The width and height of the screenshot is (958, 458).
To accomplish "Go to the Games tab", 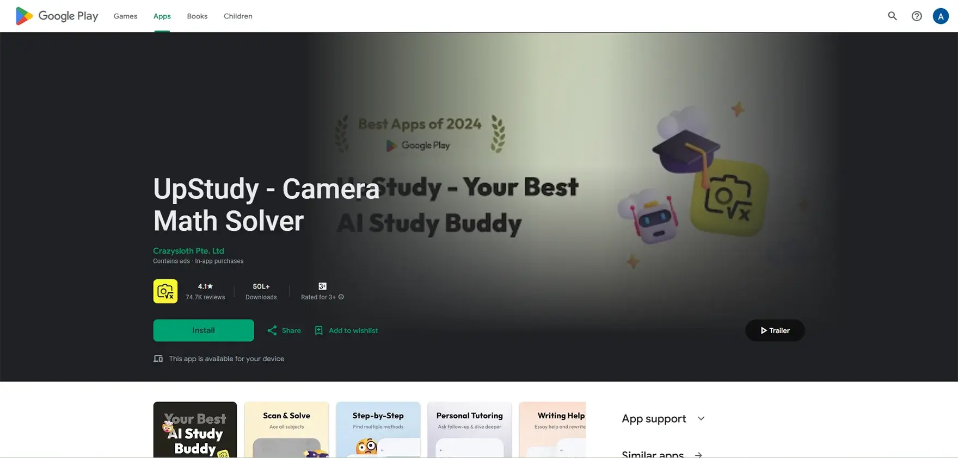I will [125, 16].
